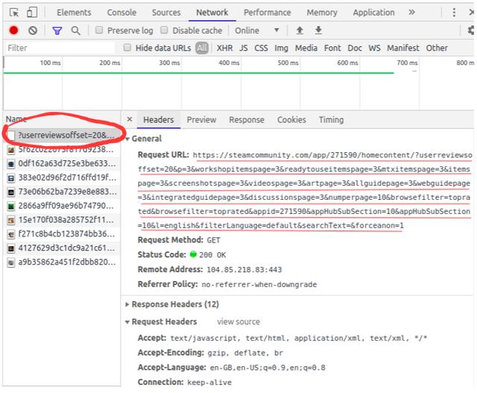Open the Response tab of the request
This screenshot has width=477, height=393.
[x=247, y=119]
